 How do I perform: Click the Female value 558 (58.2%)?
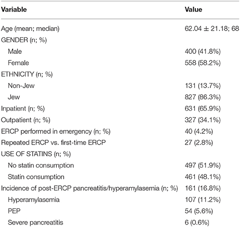[x=203, y=63]
